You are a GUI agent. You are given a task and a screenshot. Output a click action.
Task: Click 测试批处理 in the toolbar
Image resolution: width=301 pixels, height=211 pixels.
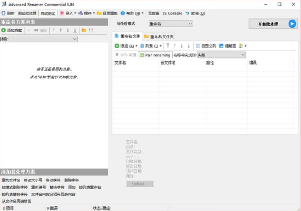point(27,13)
